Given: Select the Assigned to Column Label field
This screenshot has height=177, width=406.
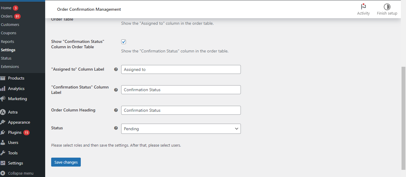Looking at the screenshot, I should pos(181,69).
